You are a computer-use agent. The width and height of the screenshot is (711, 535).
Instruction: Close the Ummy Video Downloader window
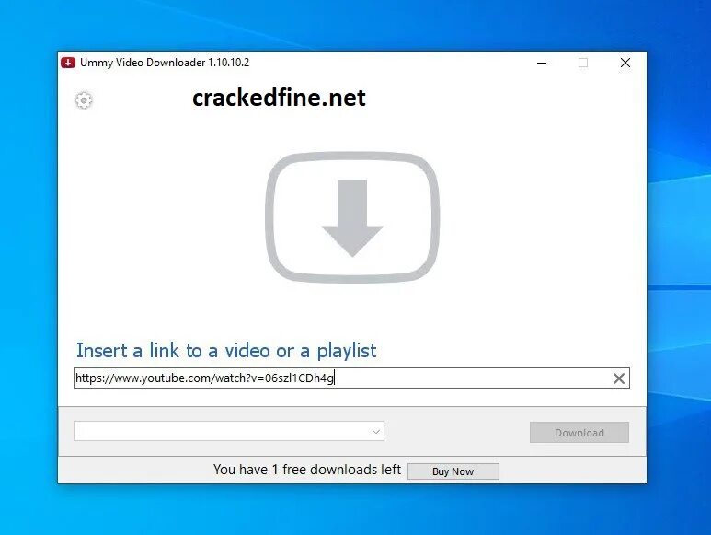(625, 63)
